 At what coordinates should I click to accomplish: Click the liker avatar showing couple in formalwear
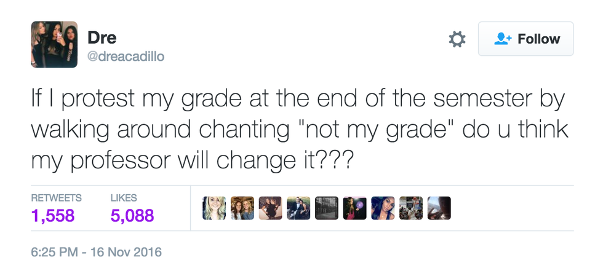[x=298, y=208]
